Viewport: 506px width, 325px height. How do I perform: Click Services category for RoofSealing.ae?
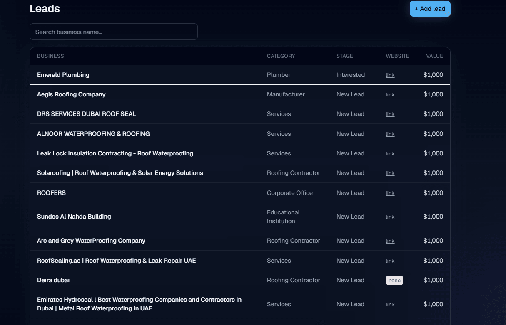pyautogui.click(x=279, y=261)
